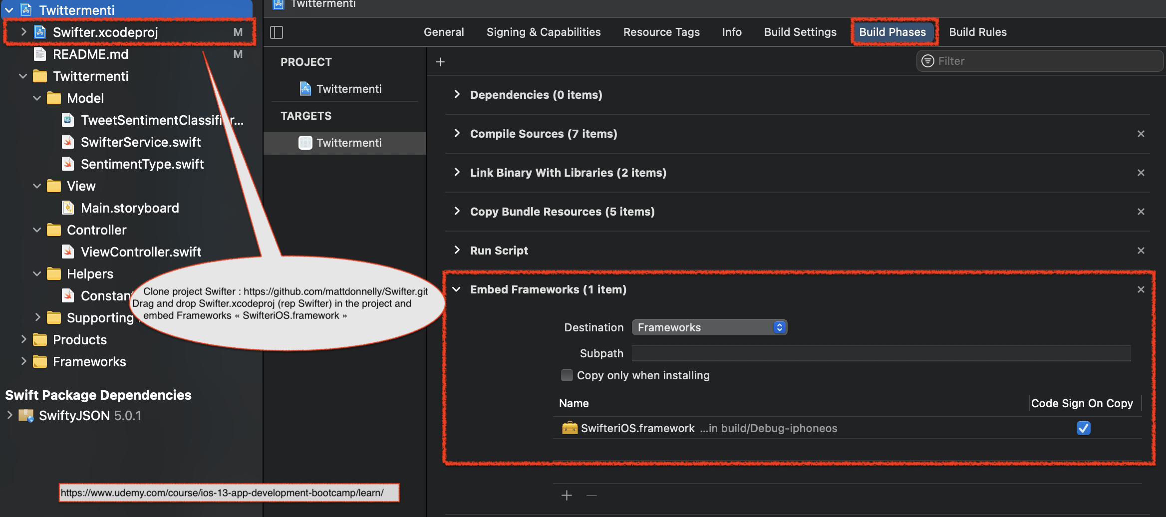Expand the Run Script phase
1166x517 pixels.
click(x=457, y=250)
